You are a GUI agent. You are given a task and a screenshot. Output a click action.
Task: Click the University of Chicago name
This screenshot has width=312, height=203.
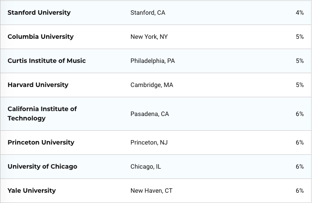click(x=42, y=166)
